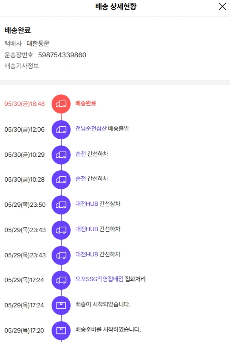Click box icon beside 배송준비를 시작하였습니다
Viewport: 230px width, 342px height.
tap(61, 330)
